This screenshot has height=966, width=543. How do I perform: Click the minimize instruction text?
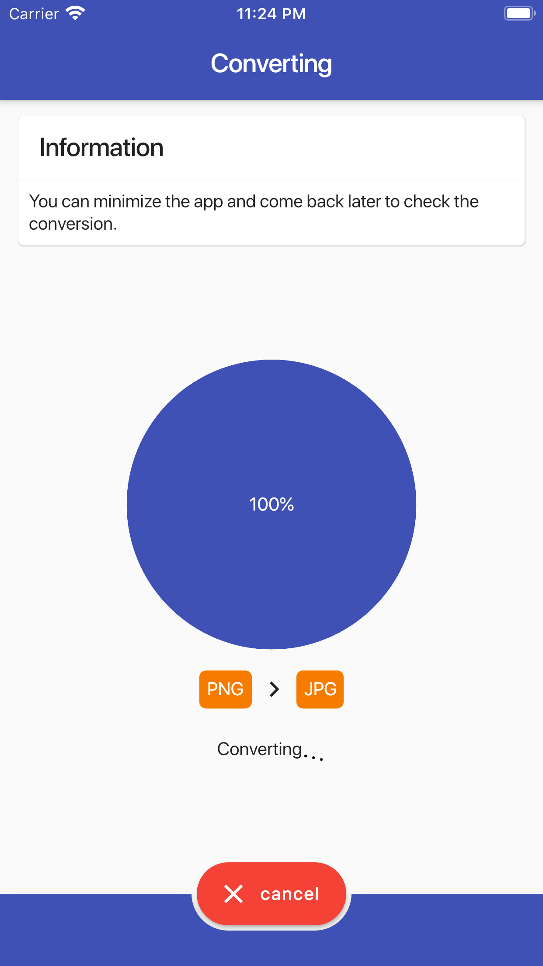(x=254, y=212)
